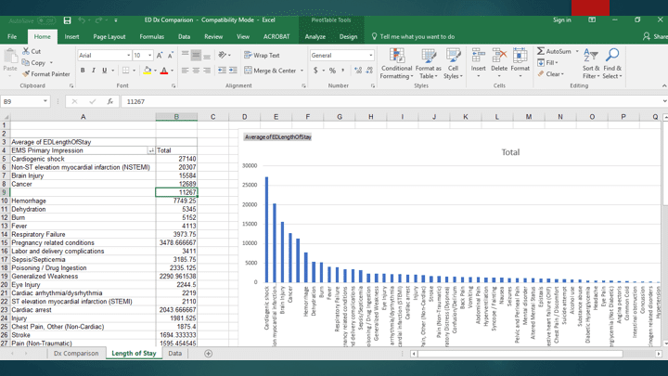Toggle Bold formatting
Image resolution: width=668 pixels, height=376 pixels.
[x=83, y=71]
